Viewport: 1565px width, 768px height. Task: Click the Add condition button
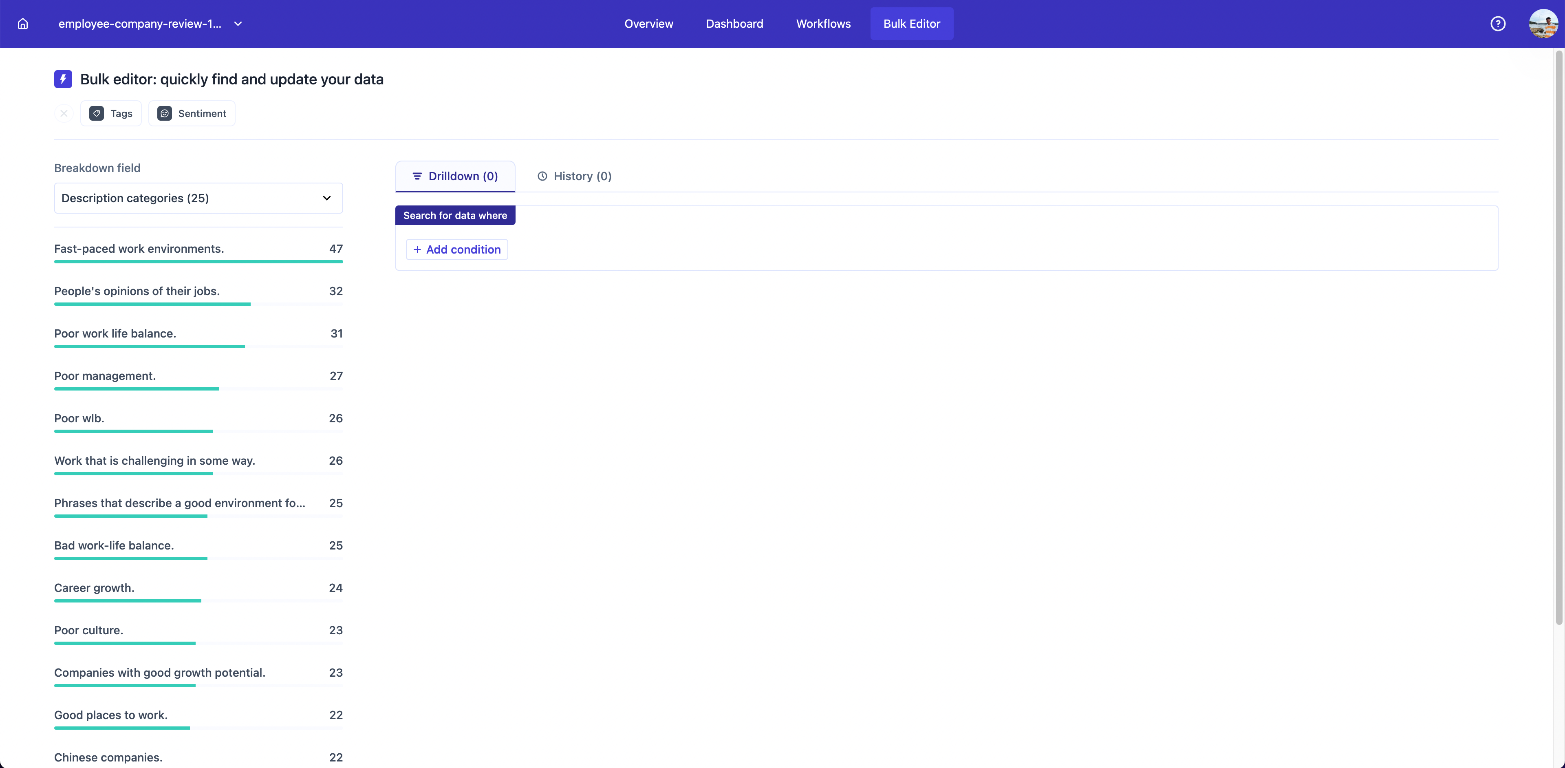coord(457,250)
